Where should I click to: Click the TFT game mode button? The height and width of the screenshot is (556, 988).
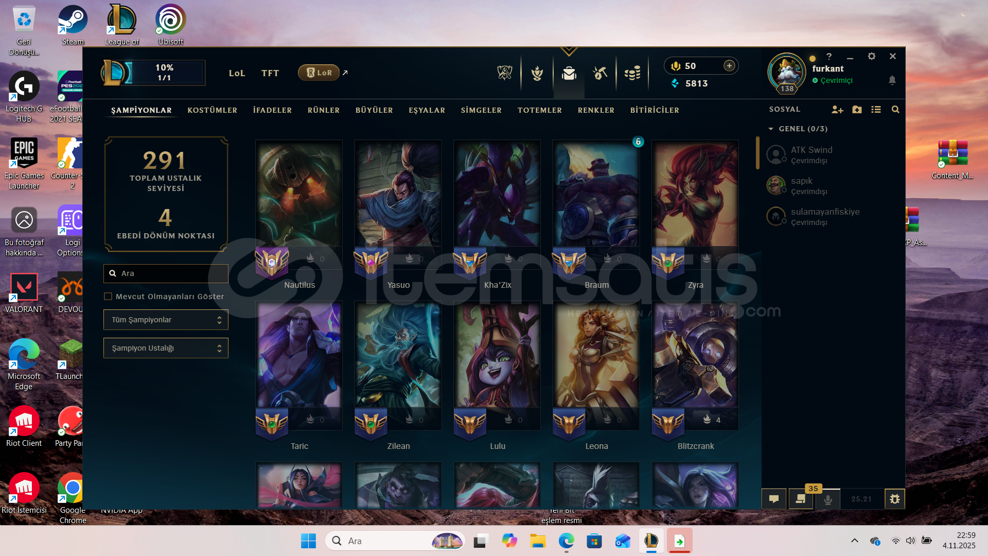coord(270,73)
